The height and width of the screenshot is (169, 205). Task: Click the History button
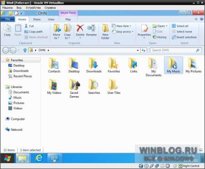coord(159,37)
